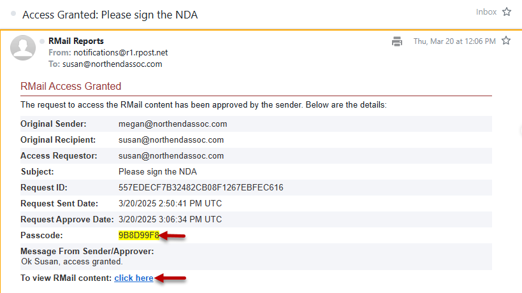Open the Inbox label in the header
Image resolution: width=522 pixels, height=293 pixels.
(x=486, y=12)
